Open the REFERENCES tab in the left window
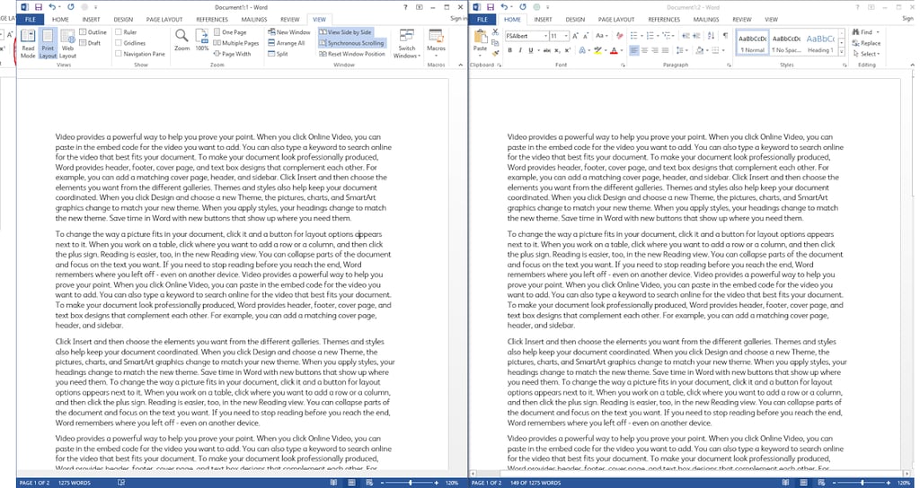 tap(212, 20)
